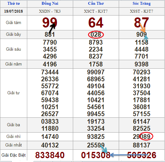Click the Giải tư row label
Screen dimensions: 165x162
(14, 93)
